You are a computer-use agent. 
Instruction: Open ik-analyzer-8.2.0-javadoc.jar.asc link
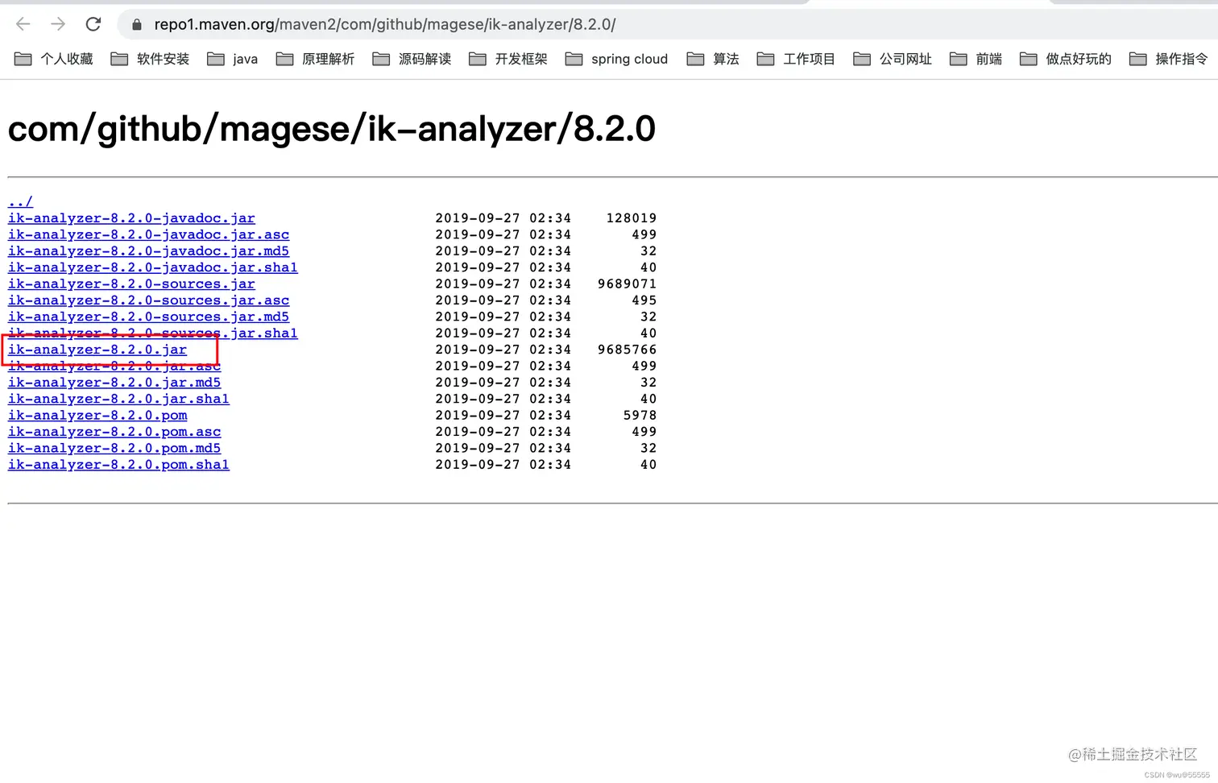point(148,234)
